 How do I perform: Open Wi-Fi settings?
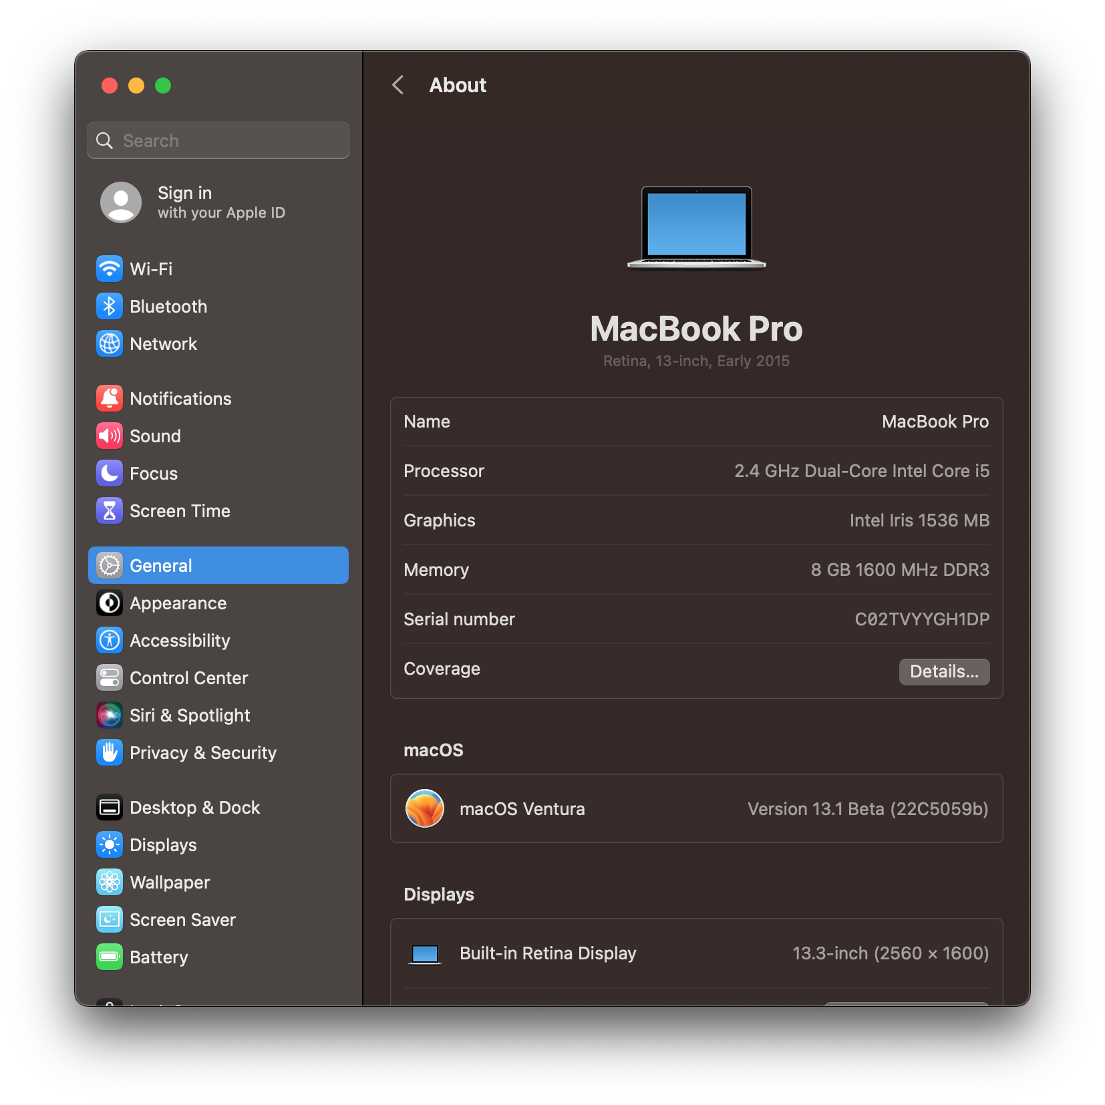[218, 269]
